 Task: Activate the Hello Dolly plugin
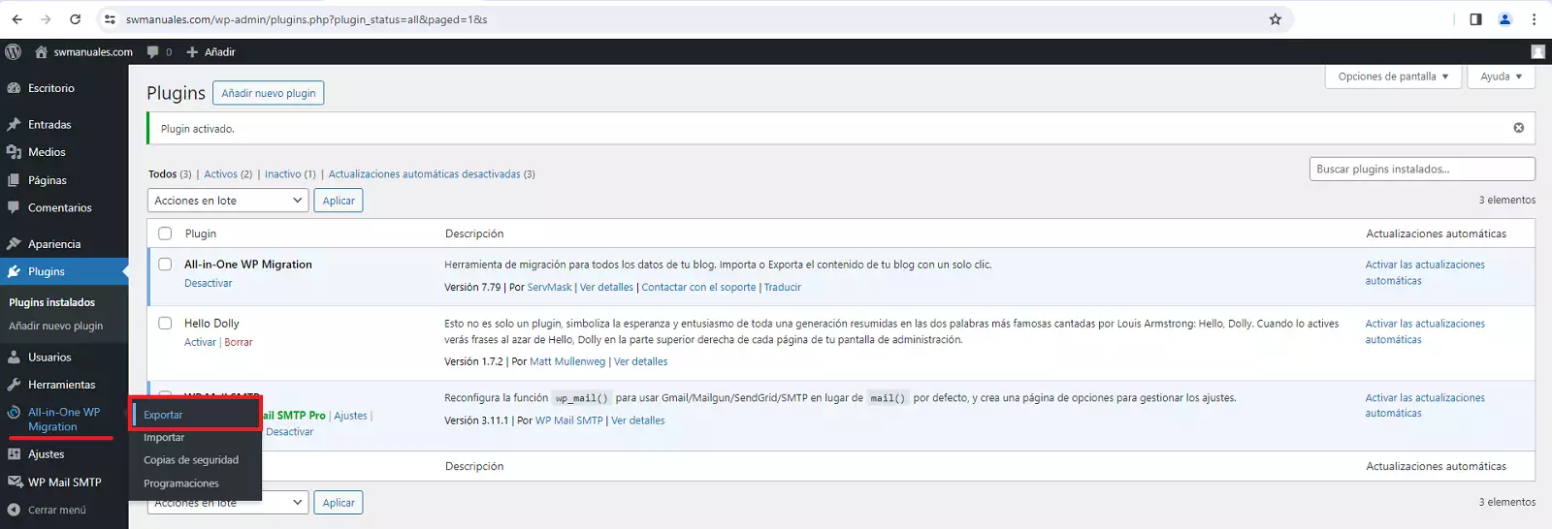(200, 343)
